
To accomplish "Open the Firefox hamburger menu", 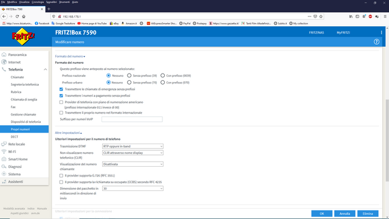I will click(x=385, y=16).
